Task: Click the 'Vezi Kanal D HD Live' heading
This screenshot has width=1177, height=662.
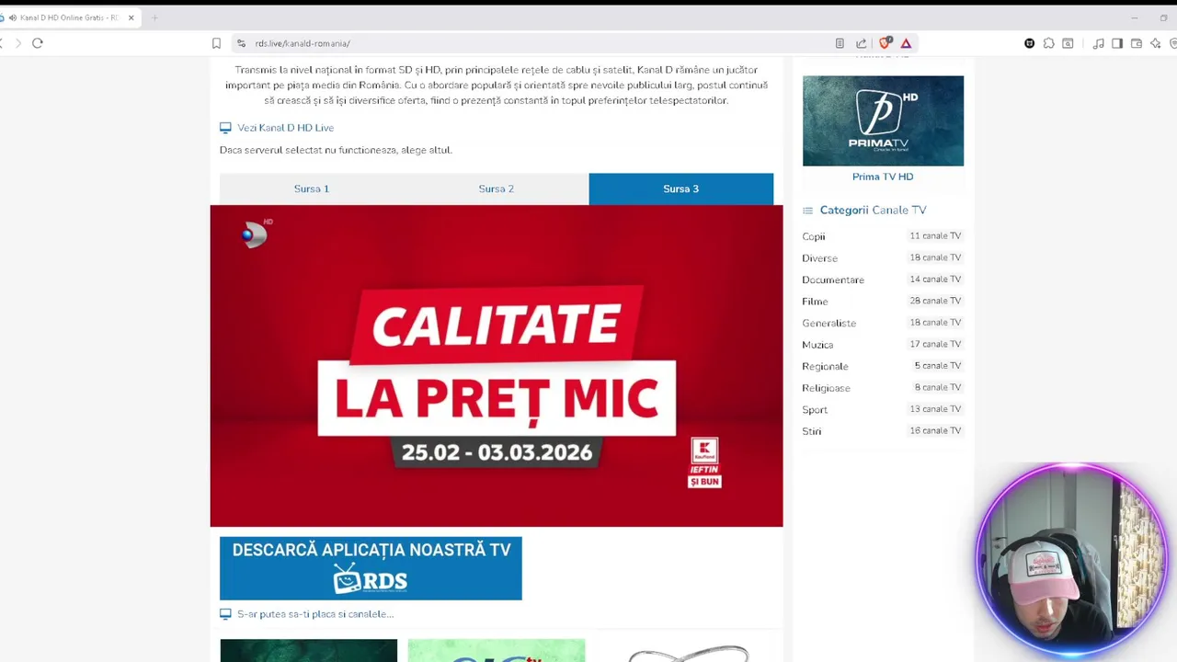Action: pyautogui.click(x=285, y=128)
